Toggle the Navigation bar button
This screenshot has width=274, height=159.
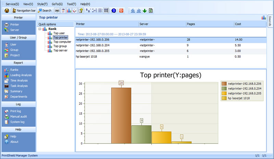pyautogui.click(x=24, y=11)
